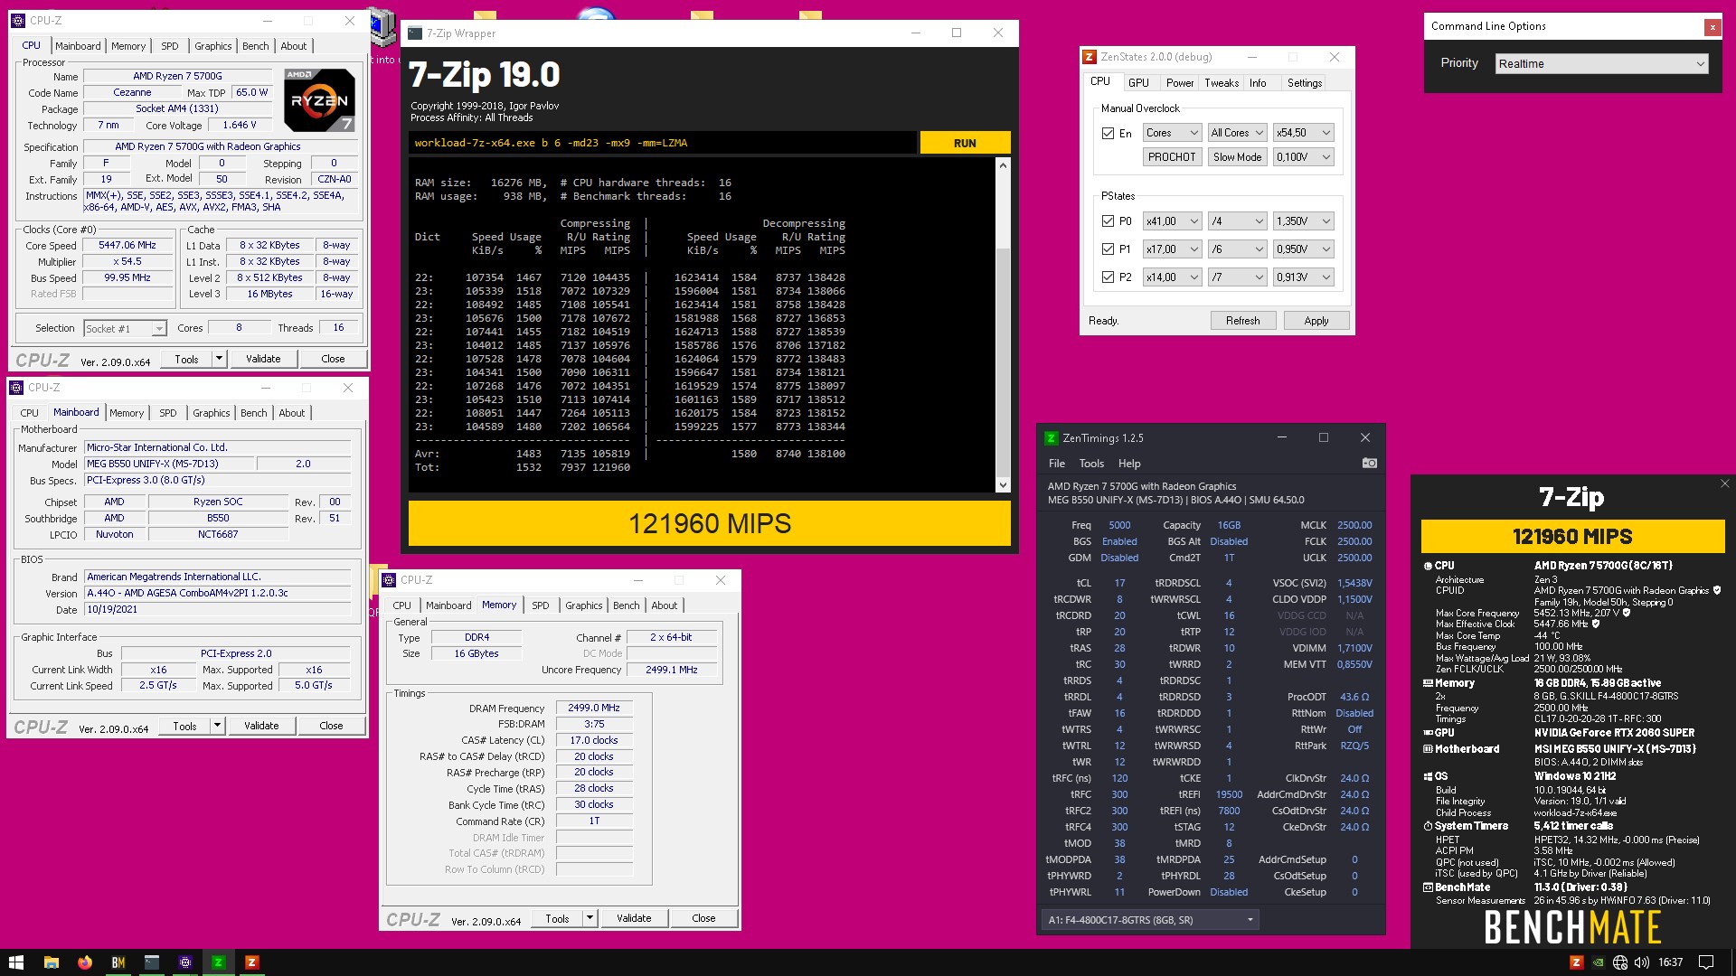Click the CPU-Z Memory window title icon
The width and height of the screenshot is (1736, 976).
[x=389, y=580]
